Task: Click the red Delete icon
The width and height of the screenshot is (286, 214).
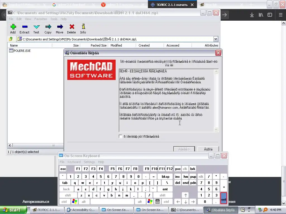Action: pos(71,29)
